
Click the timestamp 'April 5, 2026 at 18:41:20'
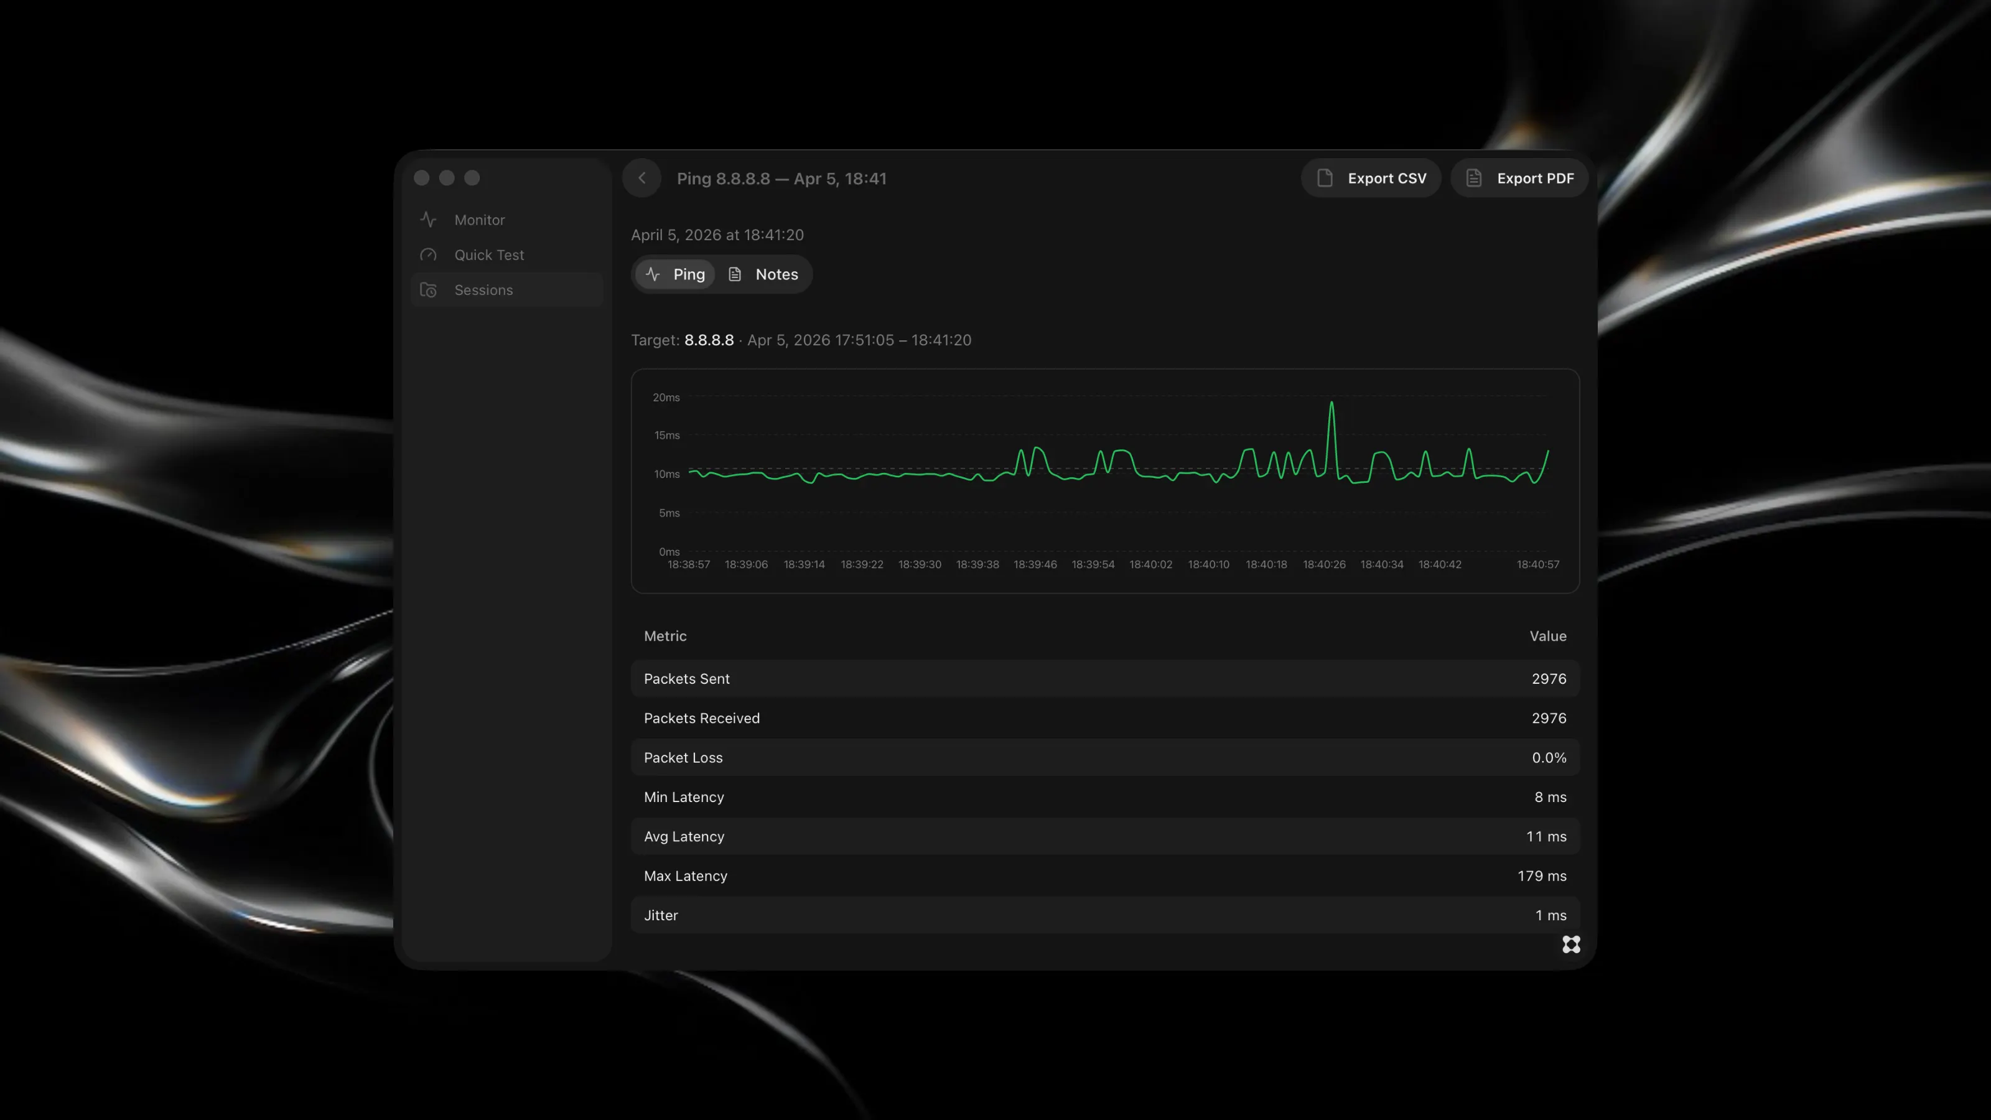717,235
